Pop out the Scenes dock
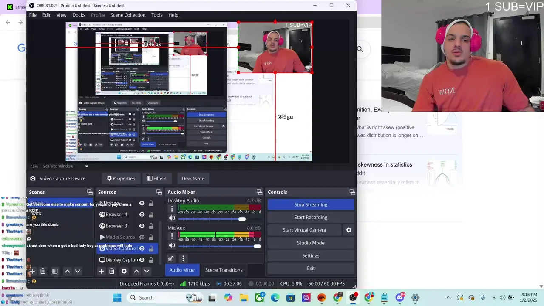 [90, 192]
